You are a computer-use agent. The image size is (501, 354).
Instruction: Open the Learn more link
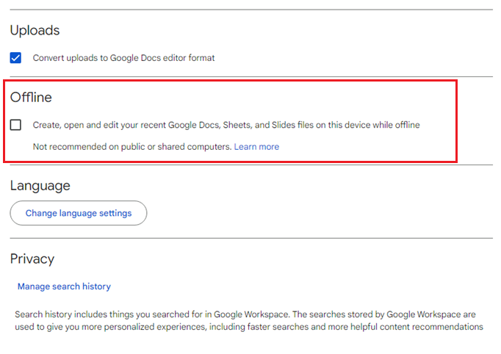256,147
